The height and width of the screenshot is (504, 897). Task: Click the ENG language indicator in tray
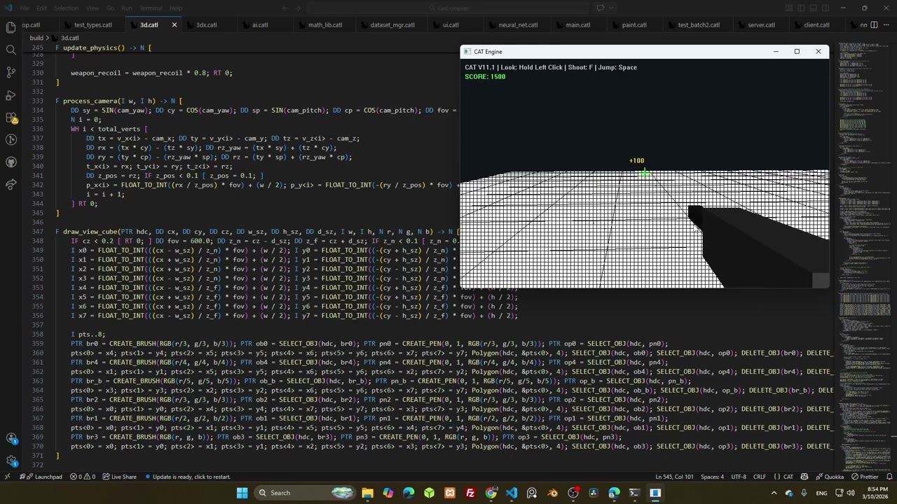click(x=822, y=493)
